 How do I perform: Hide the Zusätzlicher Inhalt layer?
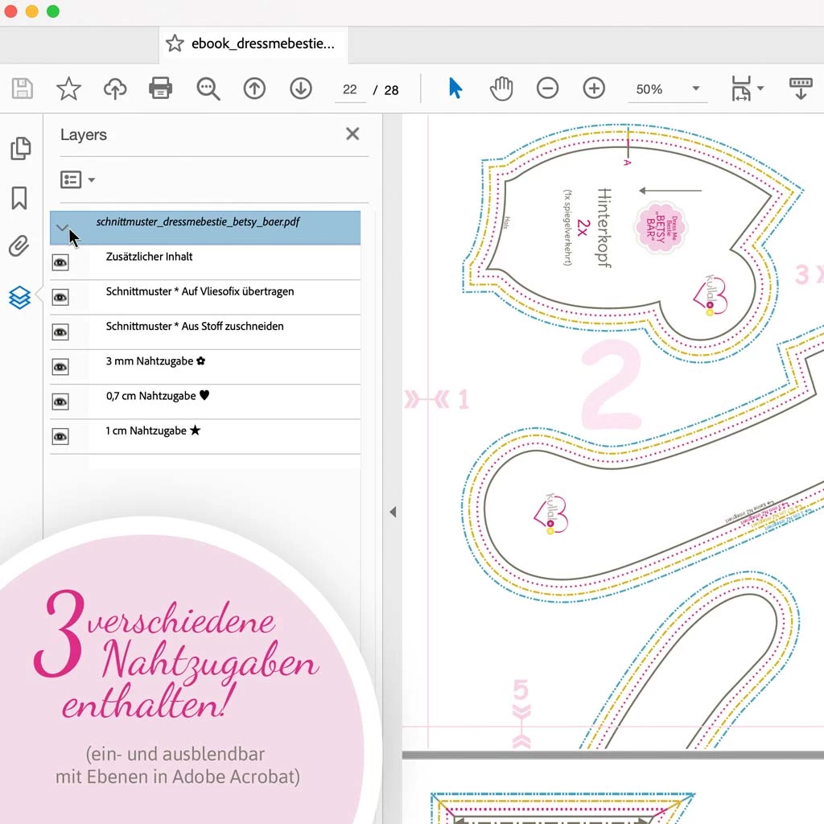[60, 262]
